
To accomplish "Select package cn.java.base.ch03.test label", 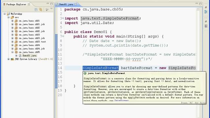I will pos(32,42).
